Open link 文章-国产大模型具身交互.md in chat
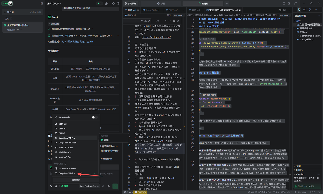 point(77,42)
